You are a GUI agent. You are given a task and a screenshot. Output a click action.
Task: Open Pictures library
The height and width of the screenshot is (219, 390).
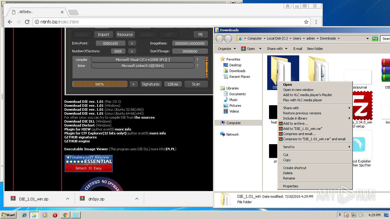point(235,106)
